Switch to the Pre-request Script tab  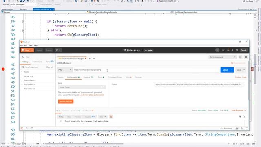(x=115, y=77)
